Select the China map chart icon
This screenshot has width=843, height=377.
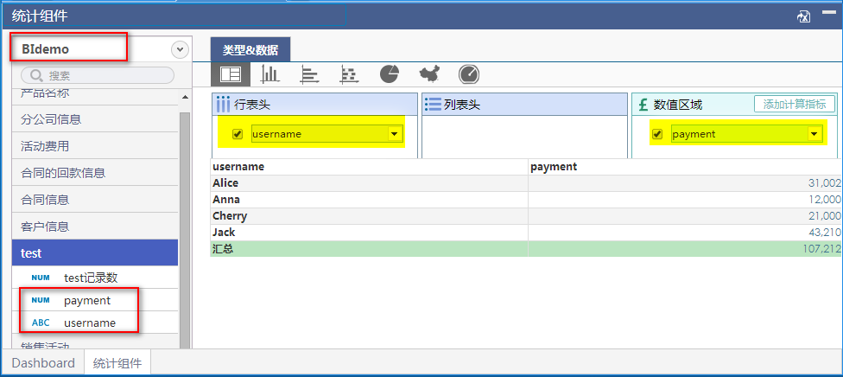click(428, 74)
